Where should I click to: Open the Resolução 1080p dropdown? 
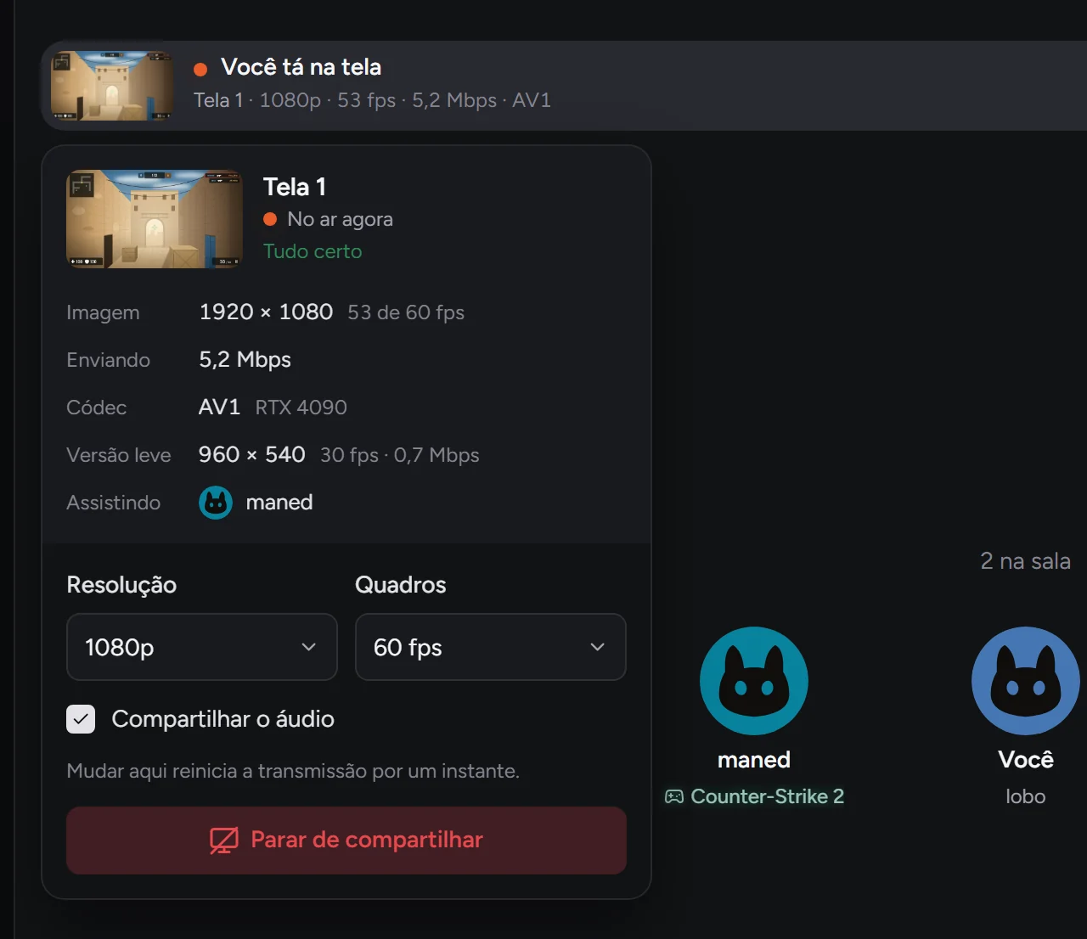click(x=202, y=647)
